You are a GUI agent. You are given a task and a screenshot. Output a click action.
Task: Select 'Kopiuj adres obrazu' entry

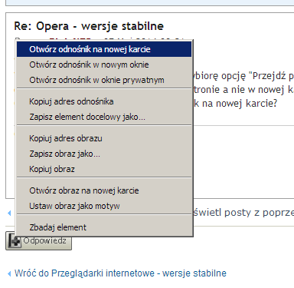(x=104, y=138)
